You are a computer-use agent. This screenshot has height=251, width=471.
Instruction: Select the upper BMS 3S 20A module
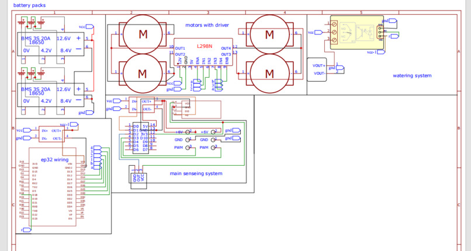tap(50, 44)
